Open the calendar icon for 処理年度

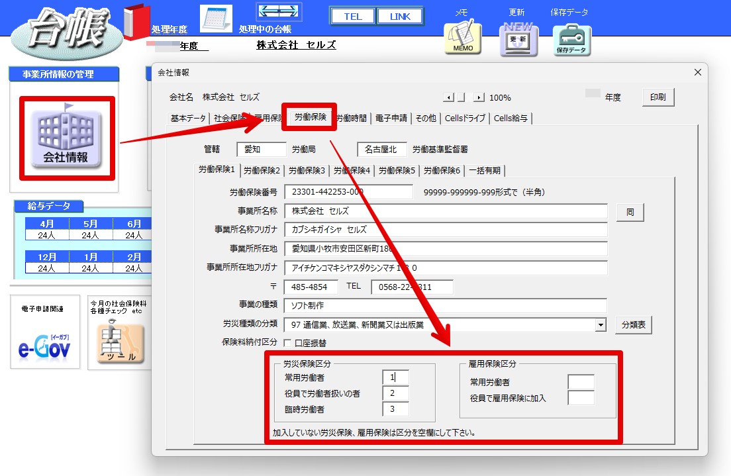pos(216,19)
